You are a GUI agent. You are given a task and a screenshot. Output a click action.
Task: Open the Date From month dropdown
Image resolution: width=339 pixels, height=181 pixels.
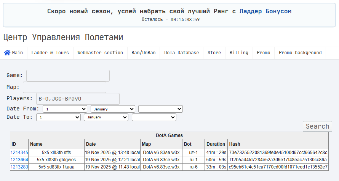click(113, 109)
